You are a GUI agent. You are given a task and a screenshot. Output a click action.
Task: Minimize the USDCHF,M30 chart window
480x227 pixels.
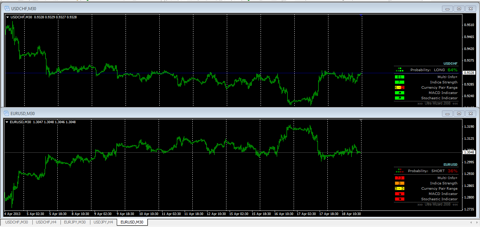point(448,9)
